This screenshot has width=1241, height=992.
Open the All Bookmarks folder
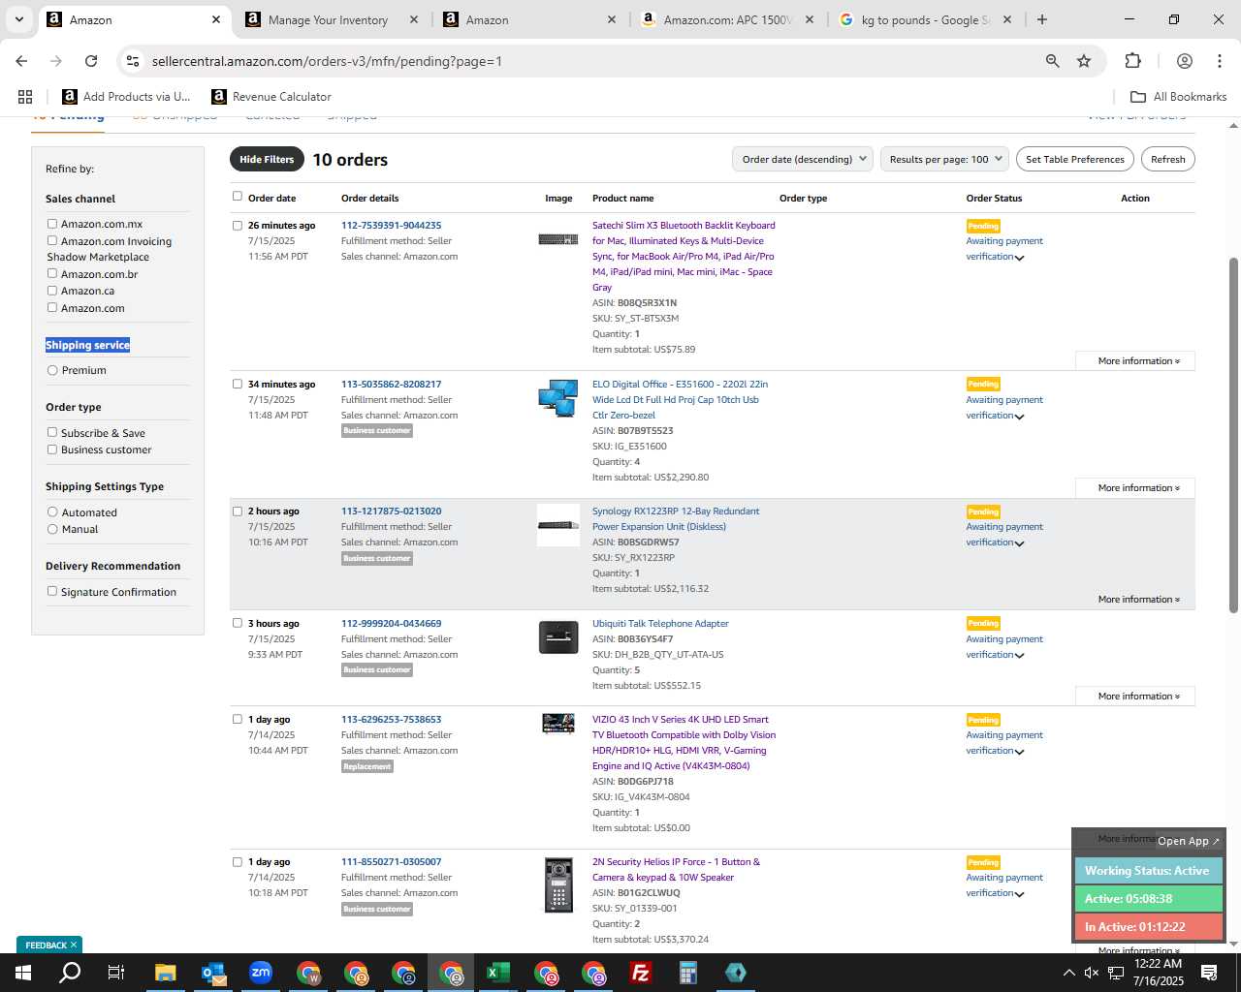(x=1179, y=96)
